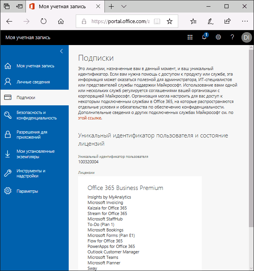Open the Favorites hub
This screenshot has height=271, width=254.
point(193,22)
